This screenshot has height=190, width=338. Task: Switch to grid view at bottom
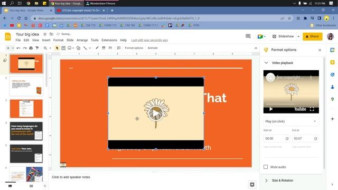click(x=31, y=186)
